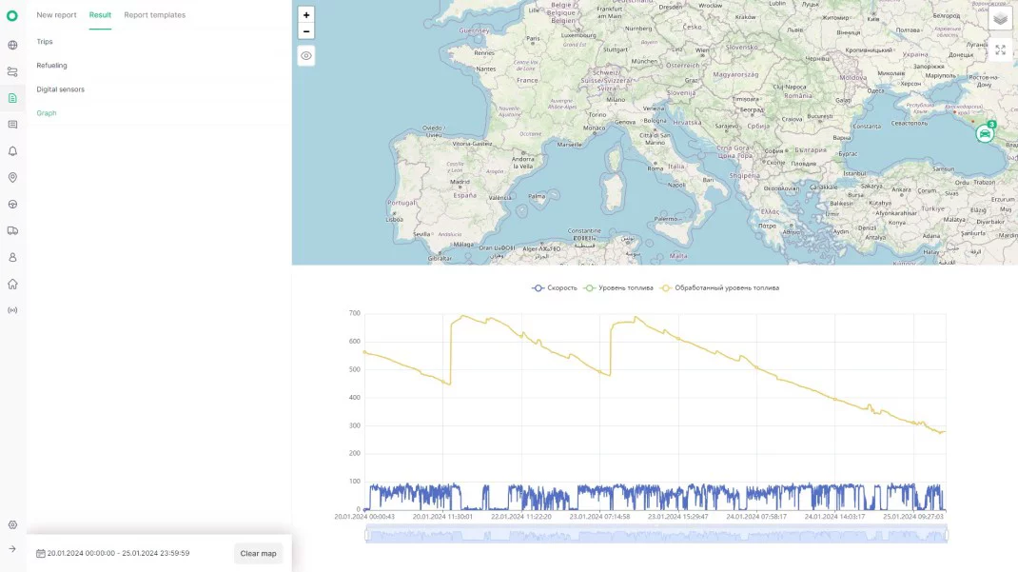Toggle the Скорость series in chart legend
The height and width of the screenshot is (572, 1018).
point(555,288)
